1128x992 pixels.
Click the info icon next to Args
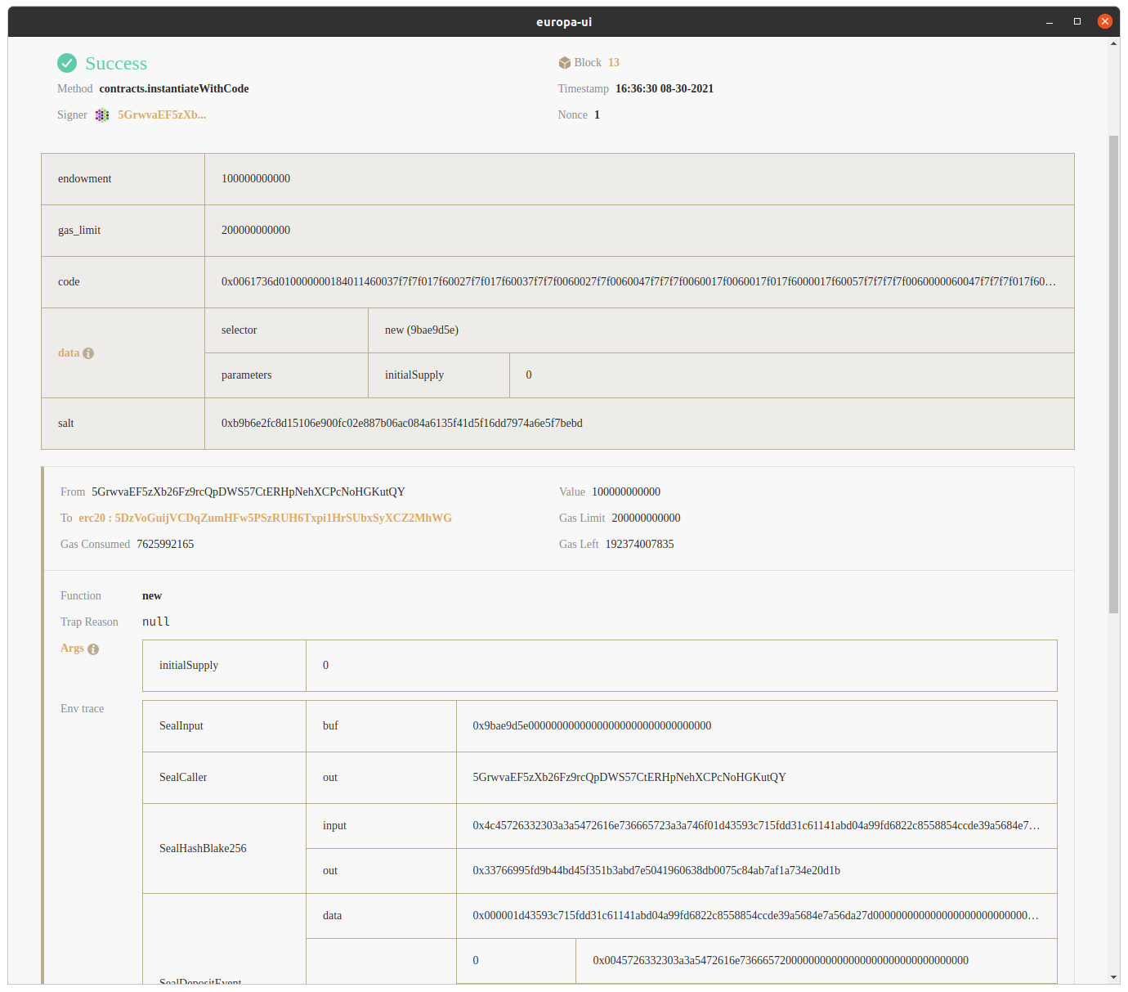click(93, 649)
